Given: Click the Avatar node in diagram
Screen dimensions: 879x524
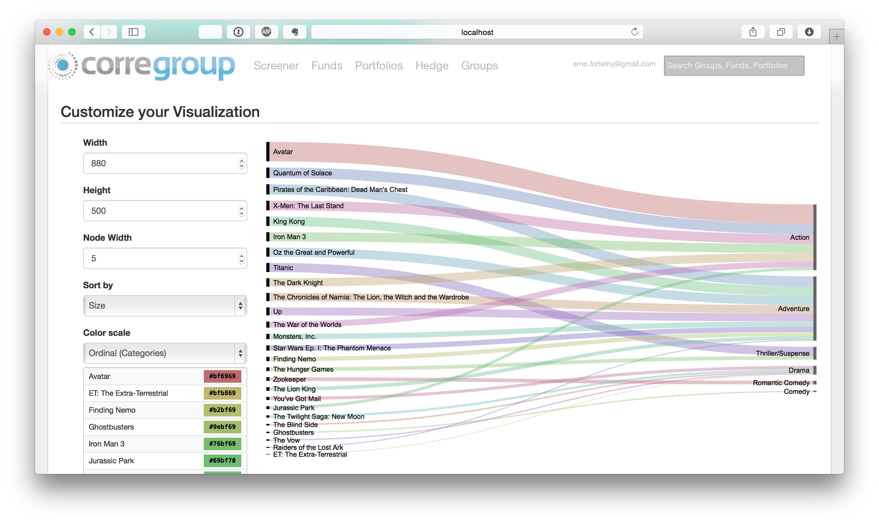Looking at the screenshot, I should tap(268, 152).
